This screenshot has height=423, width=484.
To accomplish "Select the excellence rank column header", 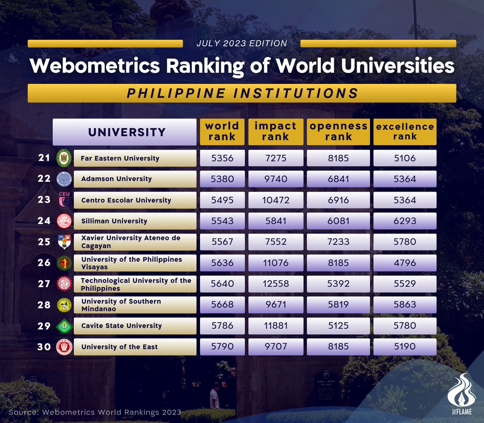I will 405,132.
